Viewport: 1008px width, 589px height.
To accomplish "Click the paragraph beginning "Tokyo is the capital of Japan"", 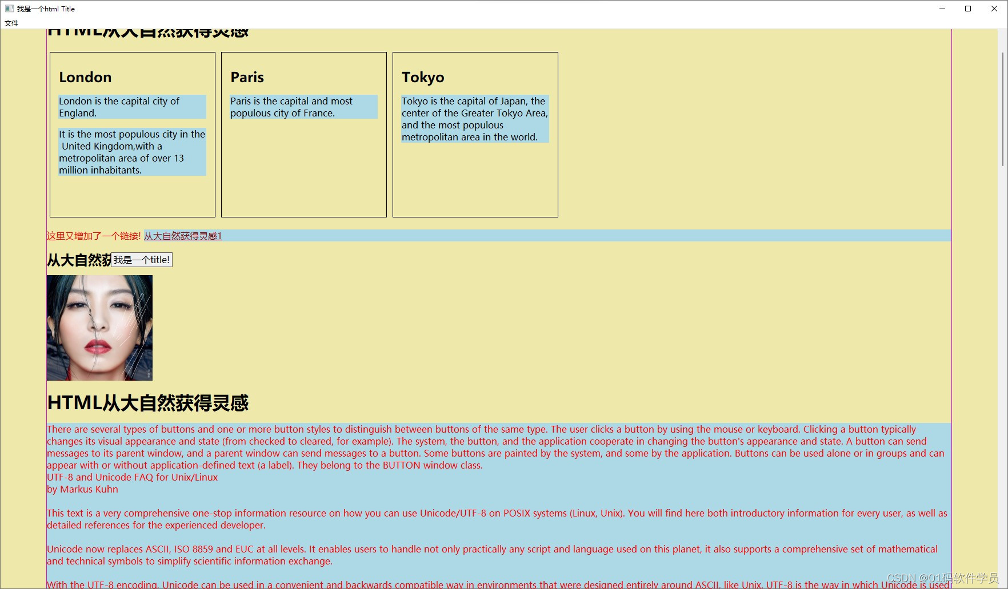I will 475,119.
